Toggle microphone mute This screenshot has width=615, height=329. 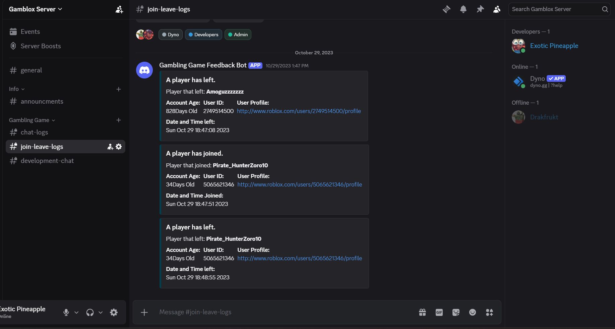pyautogui.click(x=66, y=312)
